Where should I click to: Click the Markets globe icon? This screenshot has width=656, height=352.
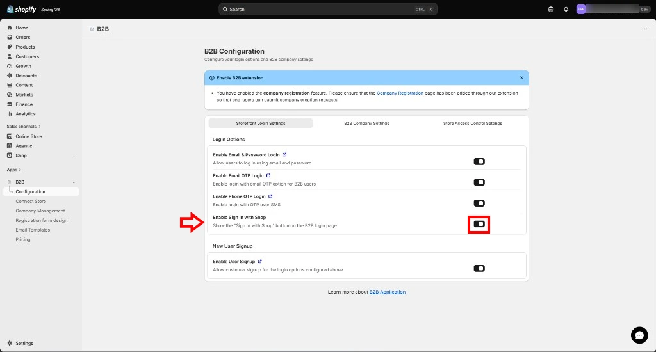tap(10, 95)
